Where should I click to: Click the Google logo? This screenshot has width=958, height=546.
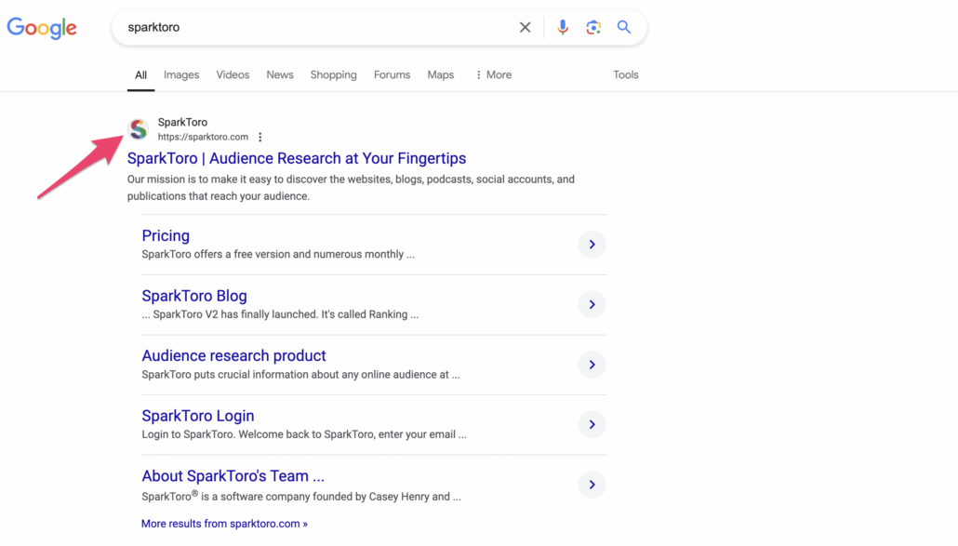pyautogui.click(x=42, y=28)
